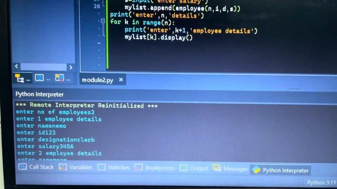Click the Python 3.11 status bar entry
The image size is (337, 189).
pyautogui.click(x=322, y=183)
